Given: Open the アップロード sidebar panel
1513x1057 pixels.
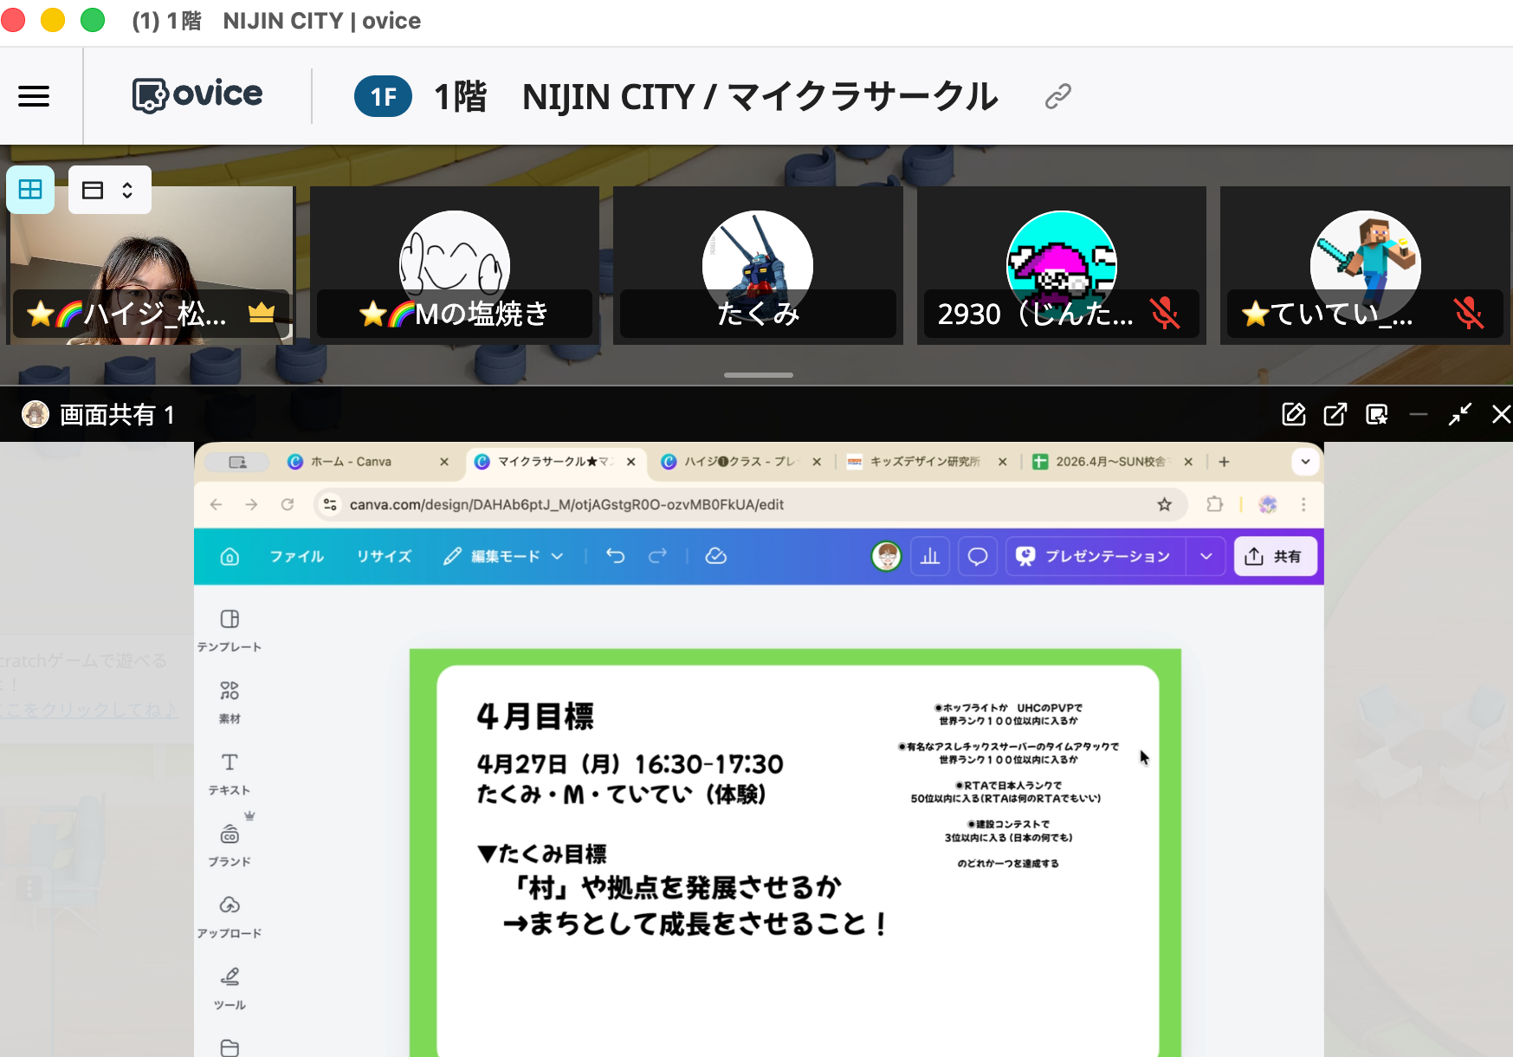Looking at the screenshot, I should pyautogui.click(x=230, y=917).
